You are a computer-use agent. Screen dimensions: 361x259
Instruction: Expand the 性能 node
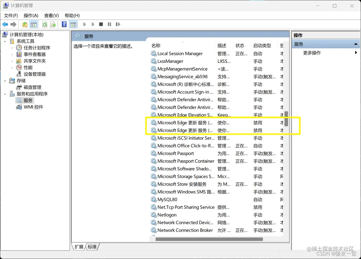(12, 68)
